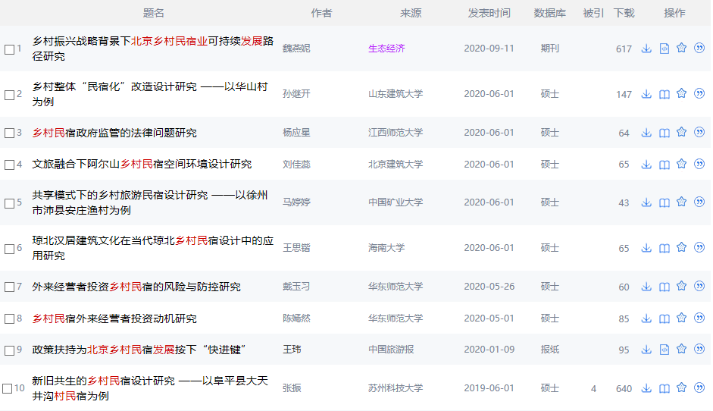This screenshot has height=411, width=713.
Task: Download the 江西师范大学 thesis
Action: pyautogui.click(x=646, y=133)
